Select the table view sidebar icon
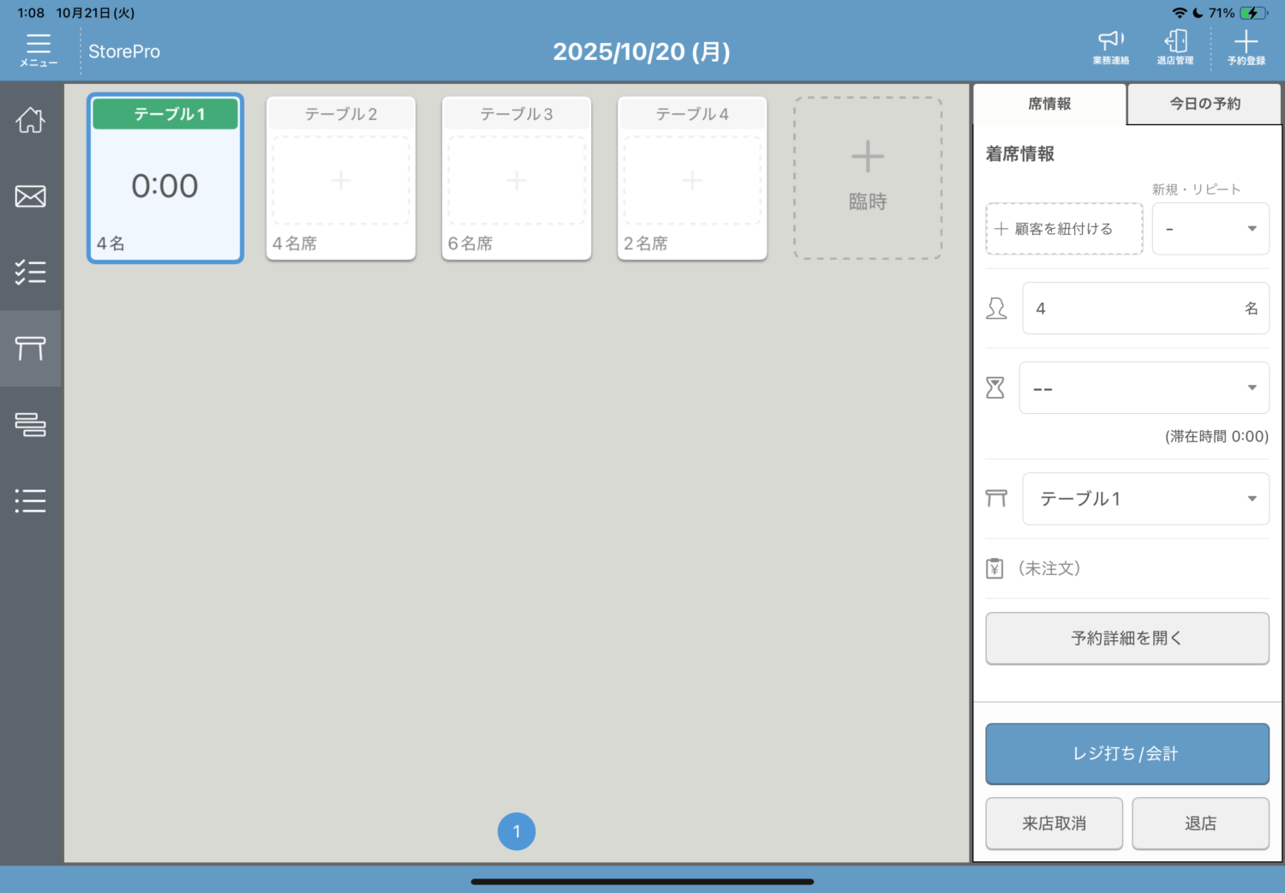The width and height of the screenshot is (1285, 893). click(31, 348)
